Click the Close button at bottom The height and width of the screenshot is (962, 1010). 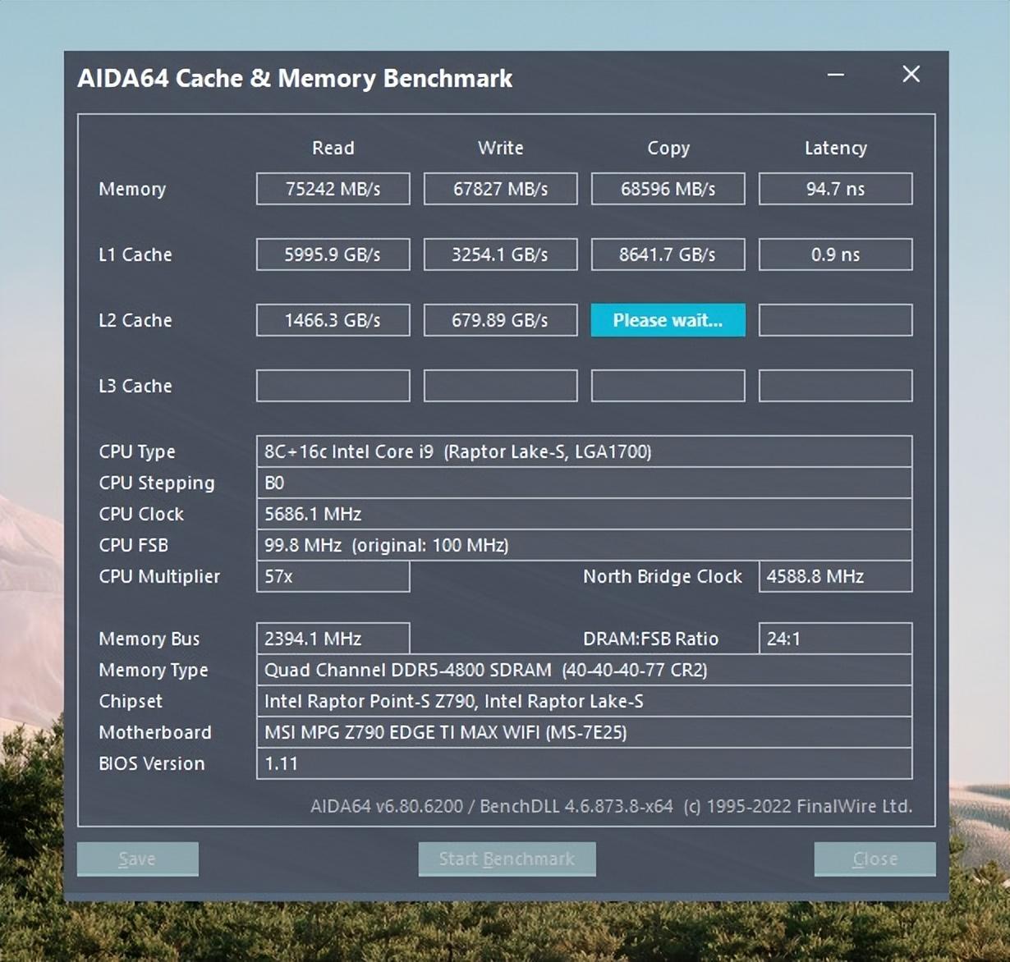875,859
